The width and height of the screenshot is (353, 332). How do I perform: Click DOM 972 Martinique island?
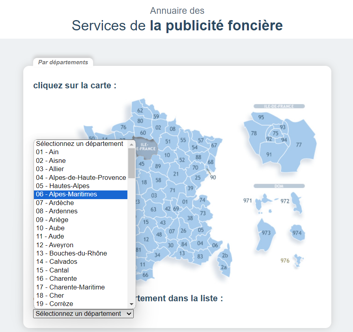[296, 203]
